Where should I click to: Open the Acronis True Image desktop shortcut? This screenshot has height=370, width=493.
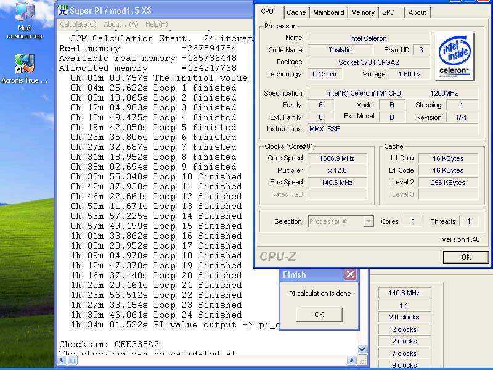click(x=24, y=68)
